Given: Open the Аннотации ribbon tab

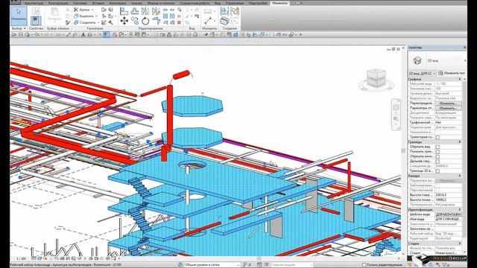Looking at the screenshot, I should [x=118, y=3].
